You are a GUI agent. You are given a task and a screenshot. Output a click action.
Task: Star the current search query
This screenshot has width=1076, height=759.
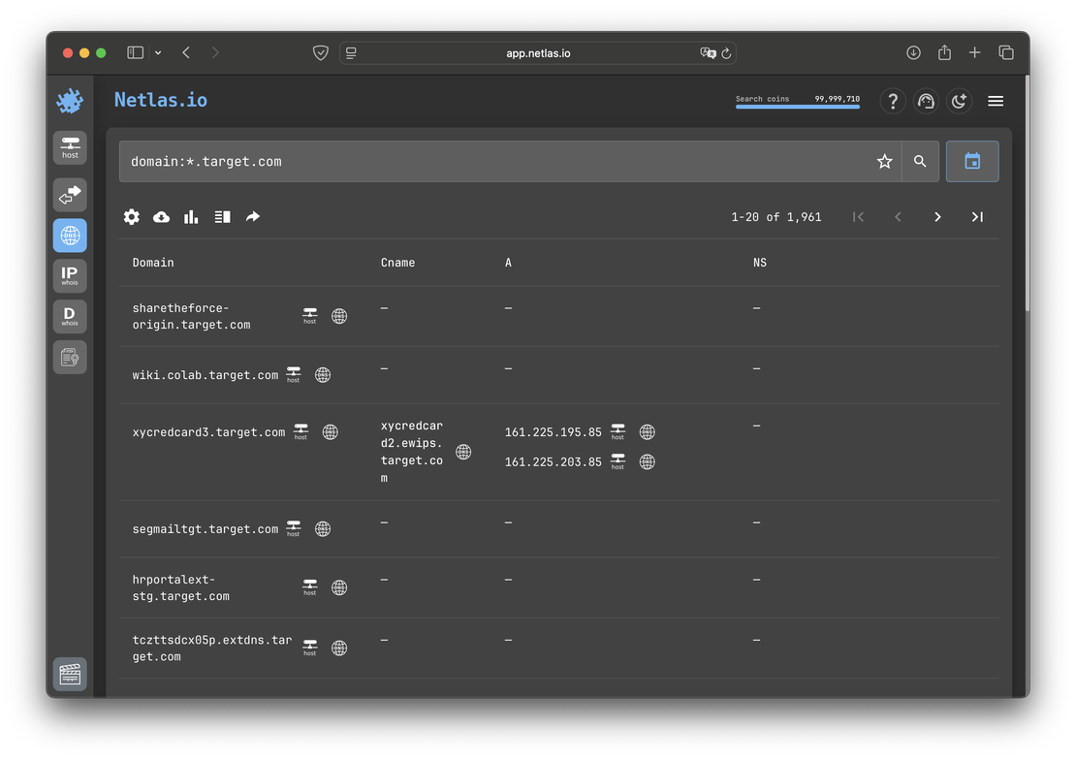884,161
